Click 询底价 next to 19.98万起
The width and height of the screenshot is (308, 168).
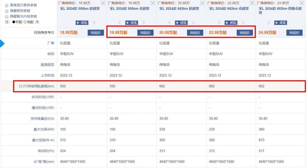(x=145, y=33)
